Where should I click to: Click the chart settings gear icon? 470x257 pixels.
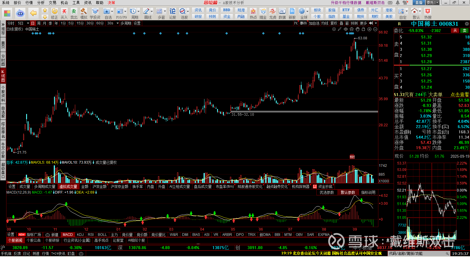click(x=334, y=29)
